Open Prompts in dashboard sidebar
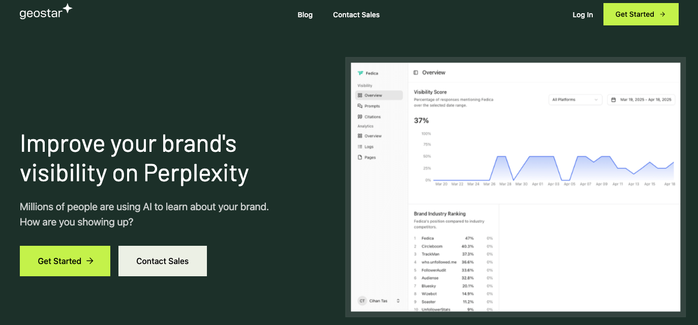This screenshot has width=698, height=325. click(x=379, y=106)
